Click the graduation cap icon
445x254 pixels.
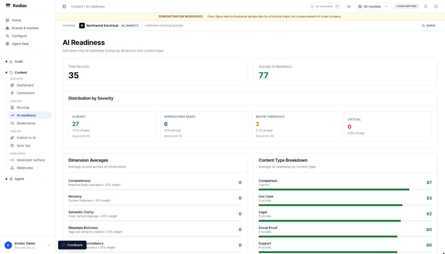click(x=349, y=6)
